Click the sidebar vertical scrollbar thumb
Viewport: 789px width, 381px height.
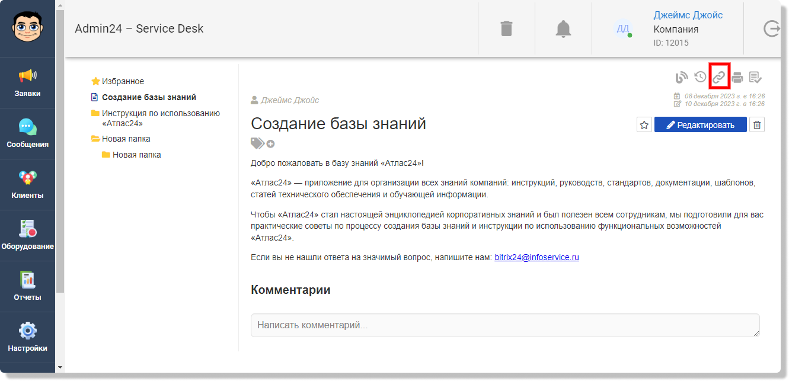(x=60, y=150)
